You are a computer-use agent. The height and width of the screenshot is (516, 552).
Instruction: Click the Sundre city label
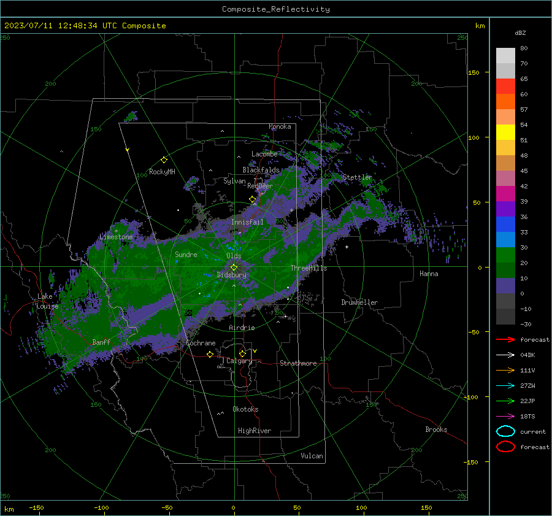point(186,254)
